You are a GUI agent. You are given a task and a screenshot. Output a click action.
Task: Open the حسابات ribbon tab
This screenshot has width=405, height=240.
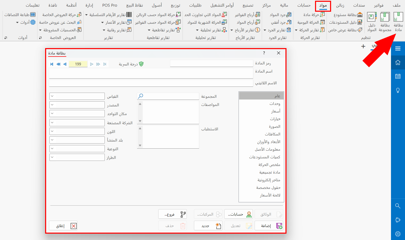coord(304,5)
